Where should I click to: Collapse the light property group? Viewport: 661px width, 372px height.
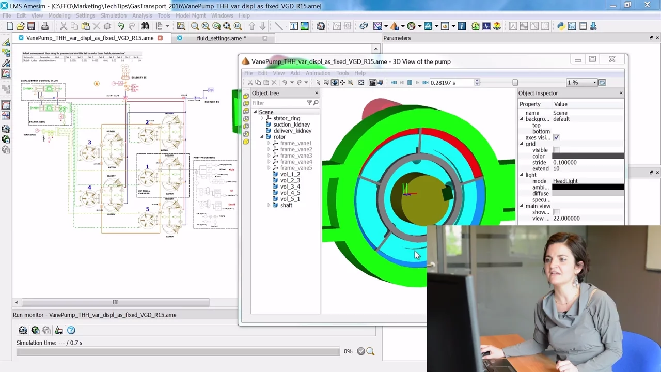521,175
